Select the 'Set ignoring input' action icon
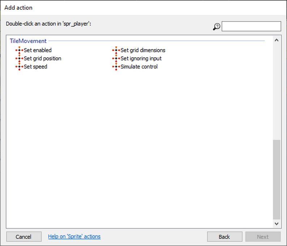This screenshot has width=287, height=246. pyautogui.click(x=116, y=58)
